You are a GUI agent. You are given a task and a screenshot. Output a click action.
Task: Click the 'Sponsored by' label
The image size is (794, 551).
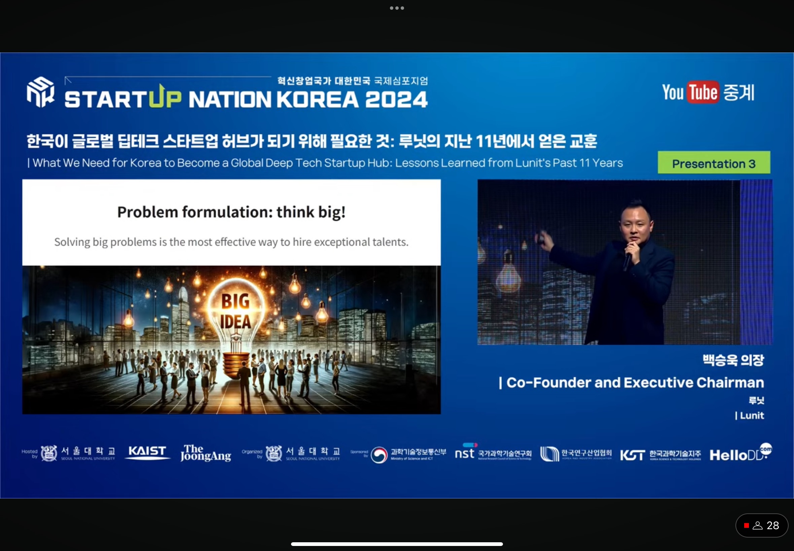359,454
